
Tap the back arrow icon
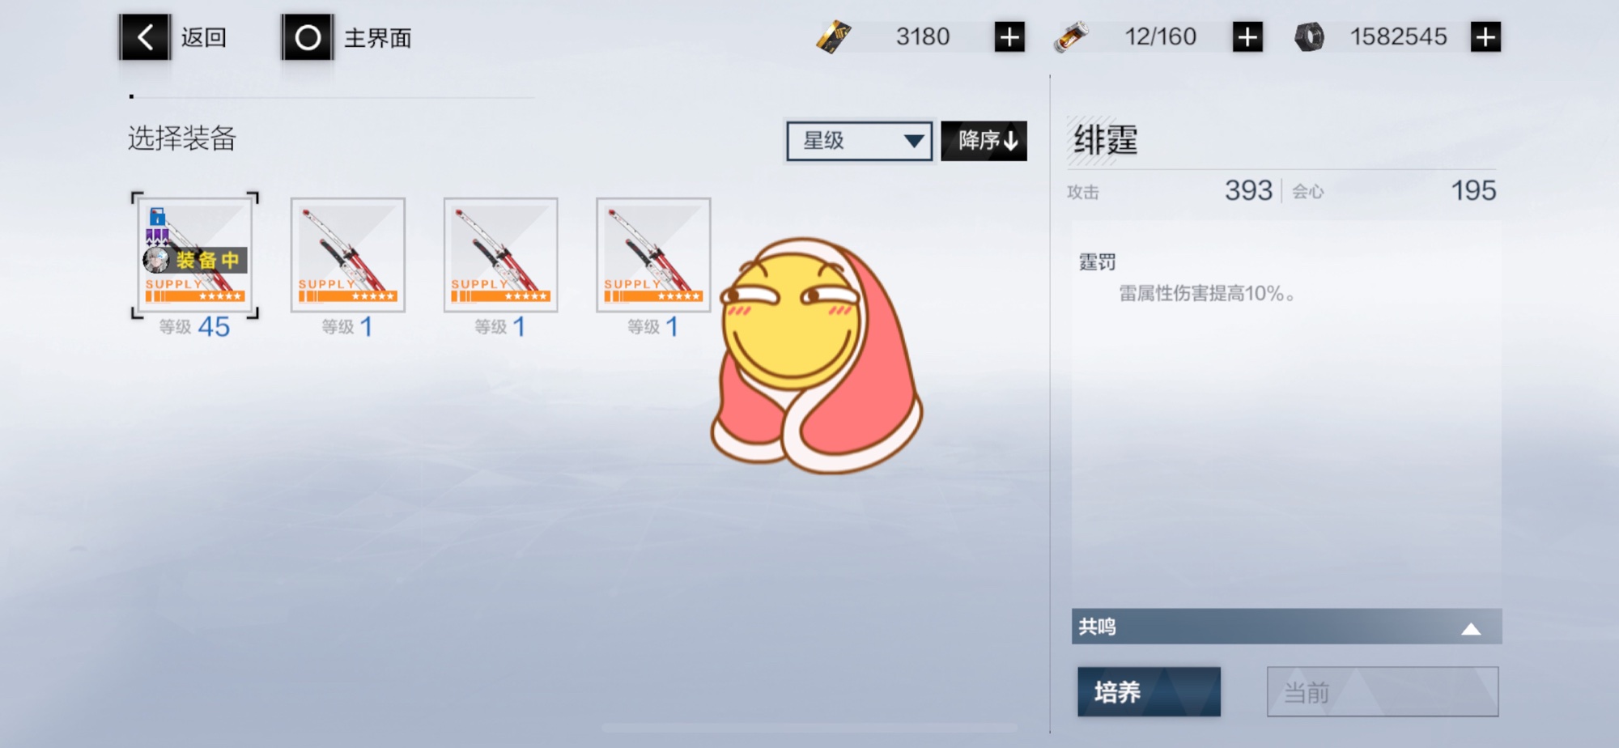[145, 37]
